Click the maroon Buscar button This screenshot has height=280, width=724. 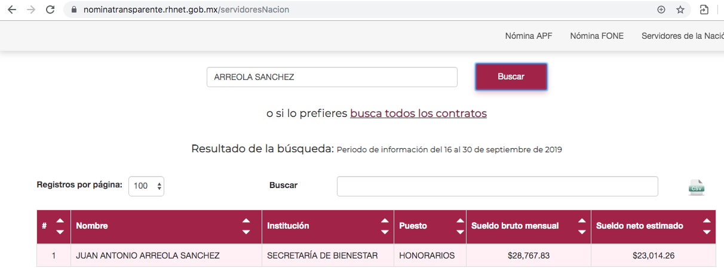click(511, 76)
